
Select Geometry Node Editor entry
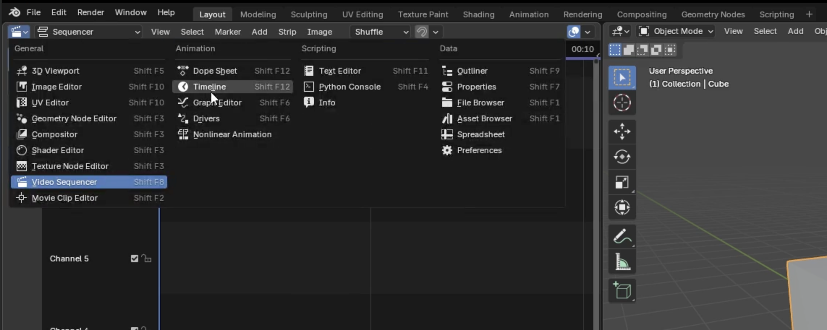[x=89, y=118]
